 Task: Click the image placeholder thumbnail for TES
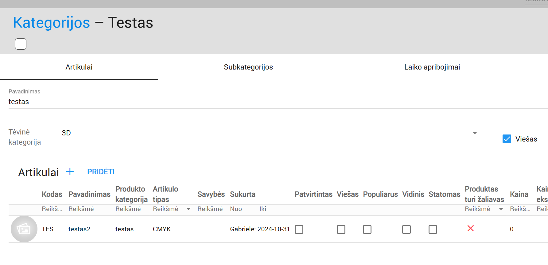(x=24, y=229)
